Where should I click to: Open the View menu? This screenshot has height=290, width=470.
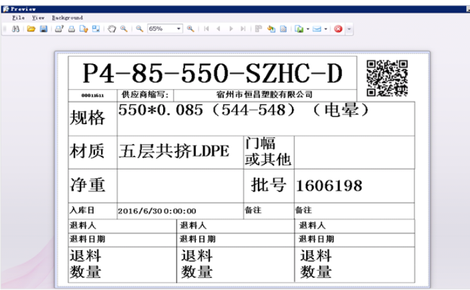[x=38, y=18]
